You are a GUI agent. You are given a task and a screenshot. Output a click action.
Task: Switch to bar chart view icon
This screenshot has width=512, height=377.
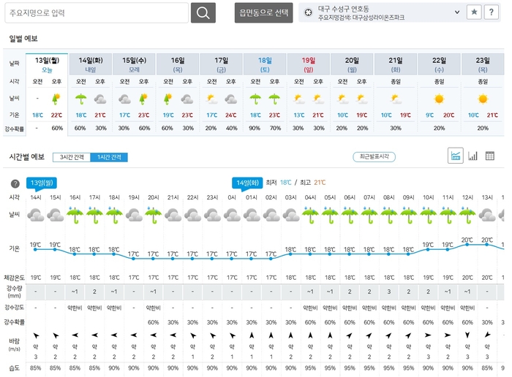tap(473, 156)
